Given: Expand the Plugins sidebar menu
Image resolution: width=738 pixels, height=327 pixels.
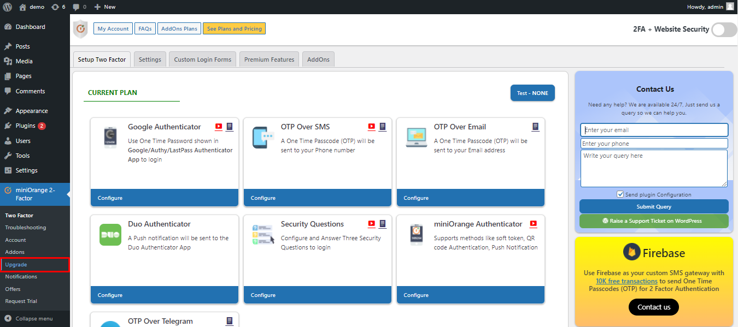Looking at the screenshot, I should point(25,126).
